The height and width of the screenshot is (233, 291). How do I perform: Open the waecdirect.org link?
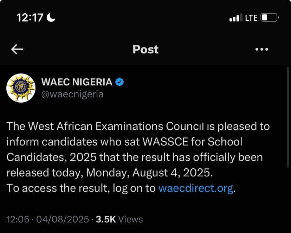coord(196,188)
